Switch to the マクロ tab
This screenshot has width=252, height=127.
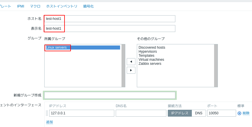[x=35, y=6]
